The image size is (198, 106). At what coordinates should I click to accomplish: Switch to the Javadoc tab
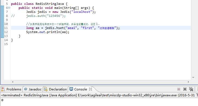pyautogui.click(x=33, y=89)
